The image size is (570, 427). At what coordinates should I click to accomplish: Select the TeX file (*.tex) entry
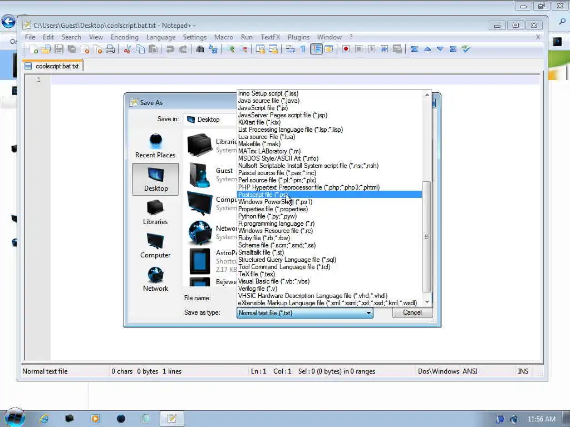(x=330, y=274)
